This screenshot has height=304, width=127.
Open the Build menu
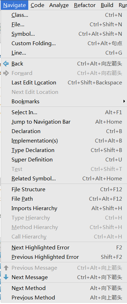(107, 5)
